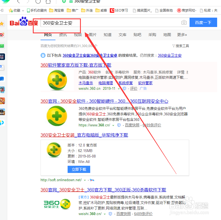Open 搜索工具 filter options
Screen dimensions: 221x220
[x=180, y=46]
